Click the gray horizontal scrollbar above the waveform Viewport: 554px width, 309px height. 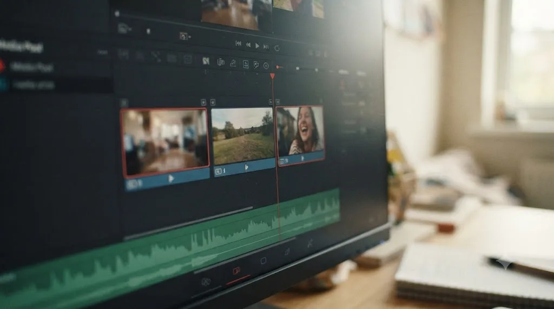(x=188, y=223)
